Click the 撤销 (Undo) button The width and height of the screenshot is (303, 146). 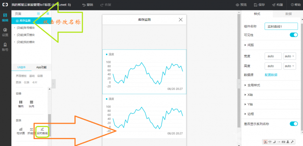click(x=87, y=5)
